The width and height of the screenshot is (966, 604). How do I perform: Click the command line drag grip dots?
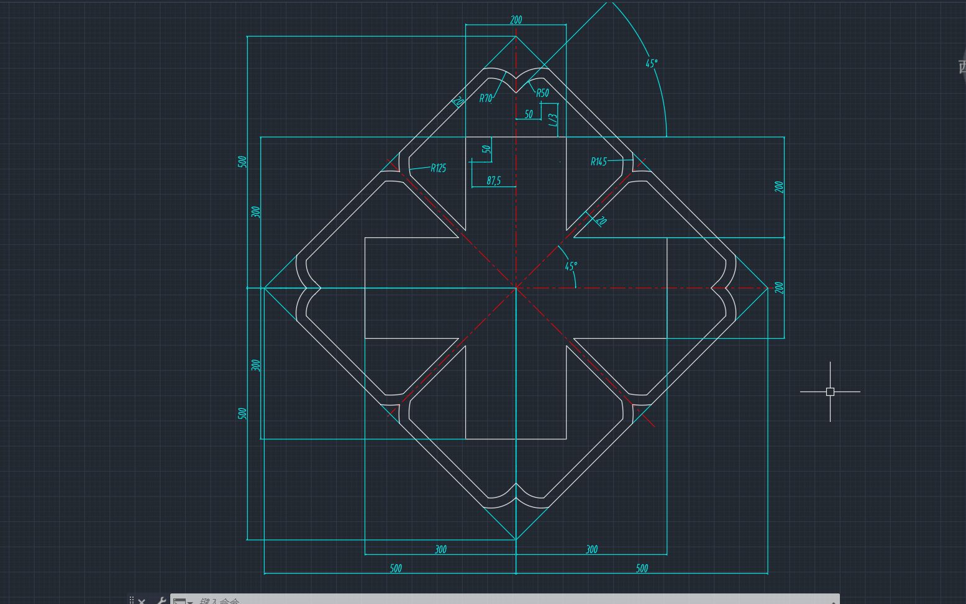pos(132,599)
